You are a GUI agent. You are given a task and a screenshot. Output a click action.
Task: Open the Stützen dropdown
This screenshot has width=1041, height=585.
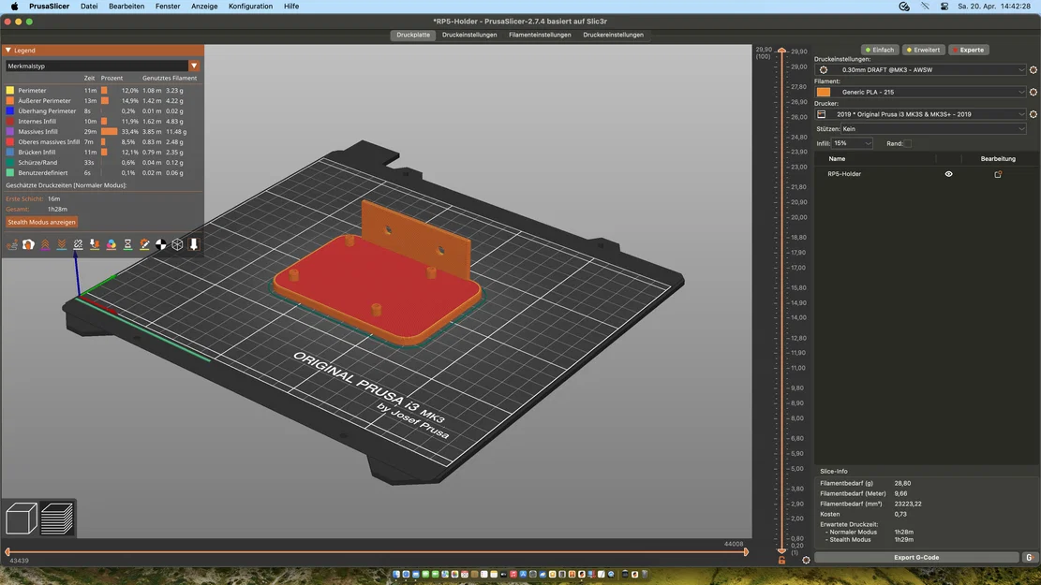tap(932, 129)
